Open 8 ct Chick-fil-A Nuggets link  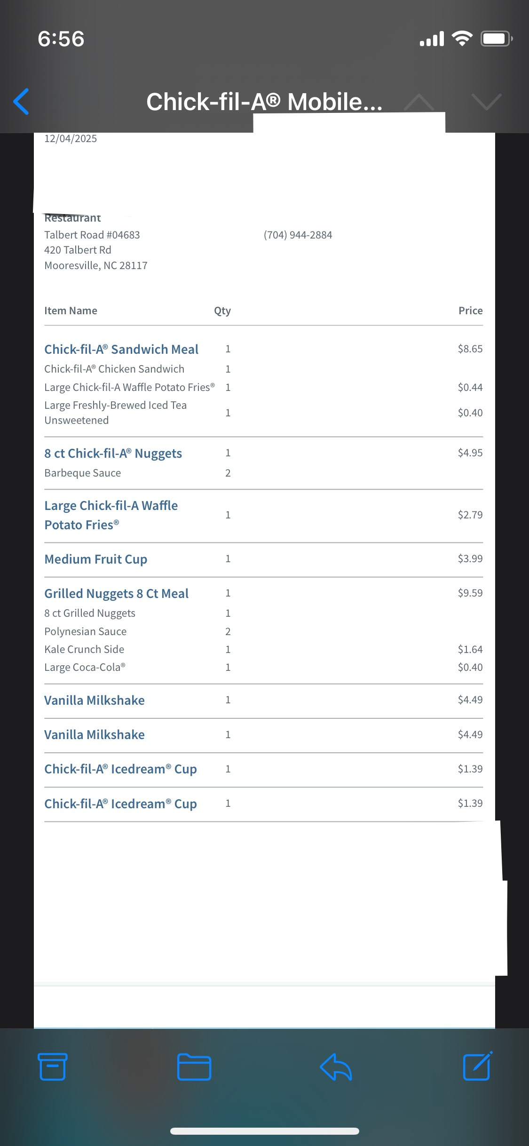[x=113, y=454]
